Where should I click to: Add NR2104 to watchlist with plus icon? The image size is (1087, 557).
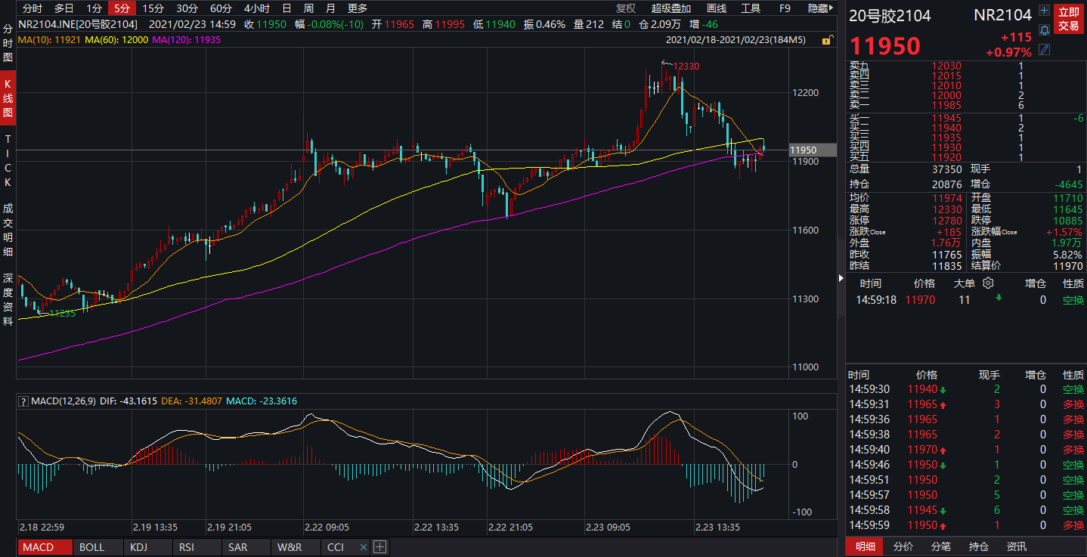1045,11
